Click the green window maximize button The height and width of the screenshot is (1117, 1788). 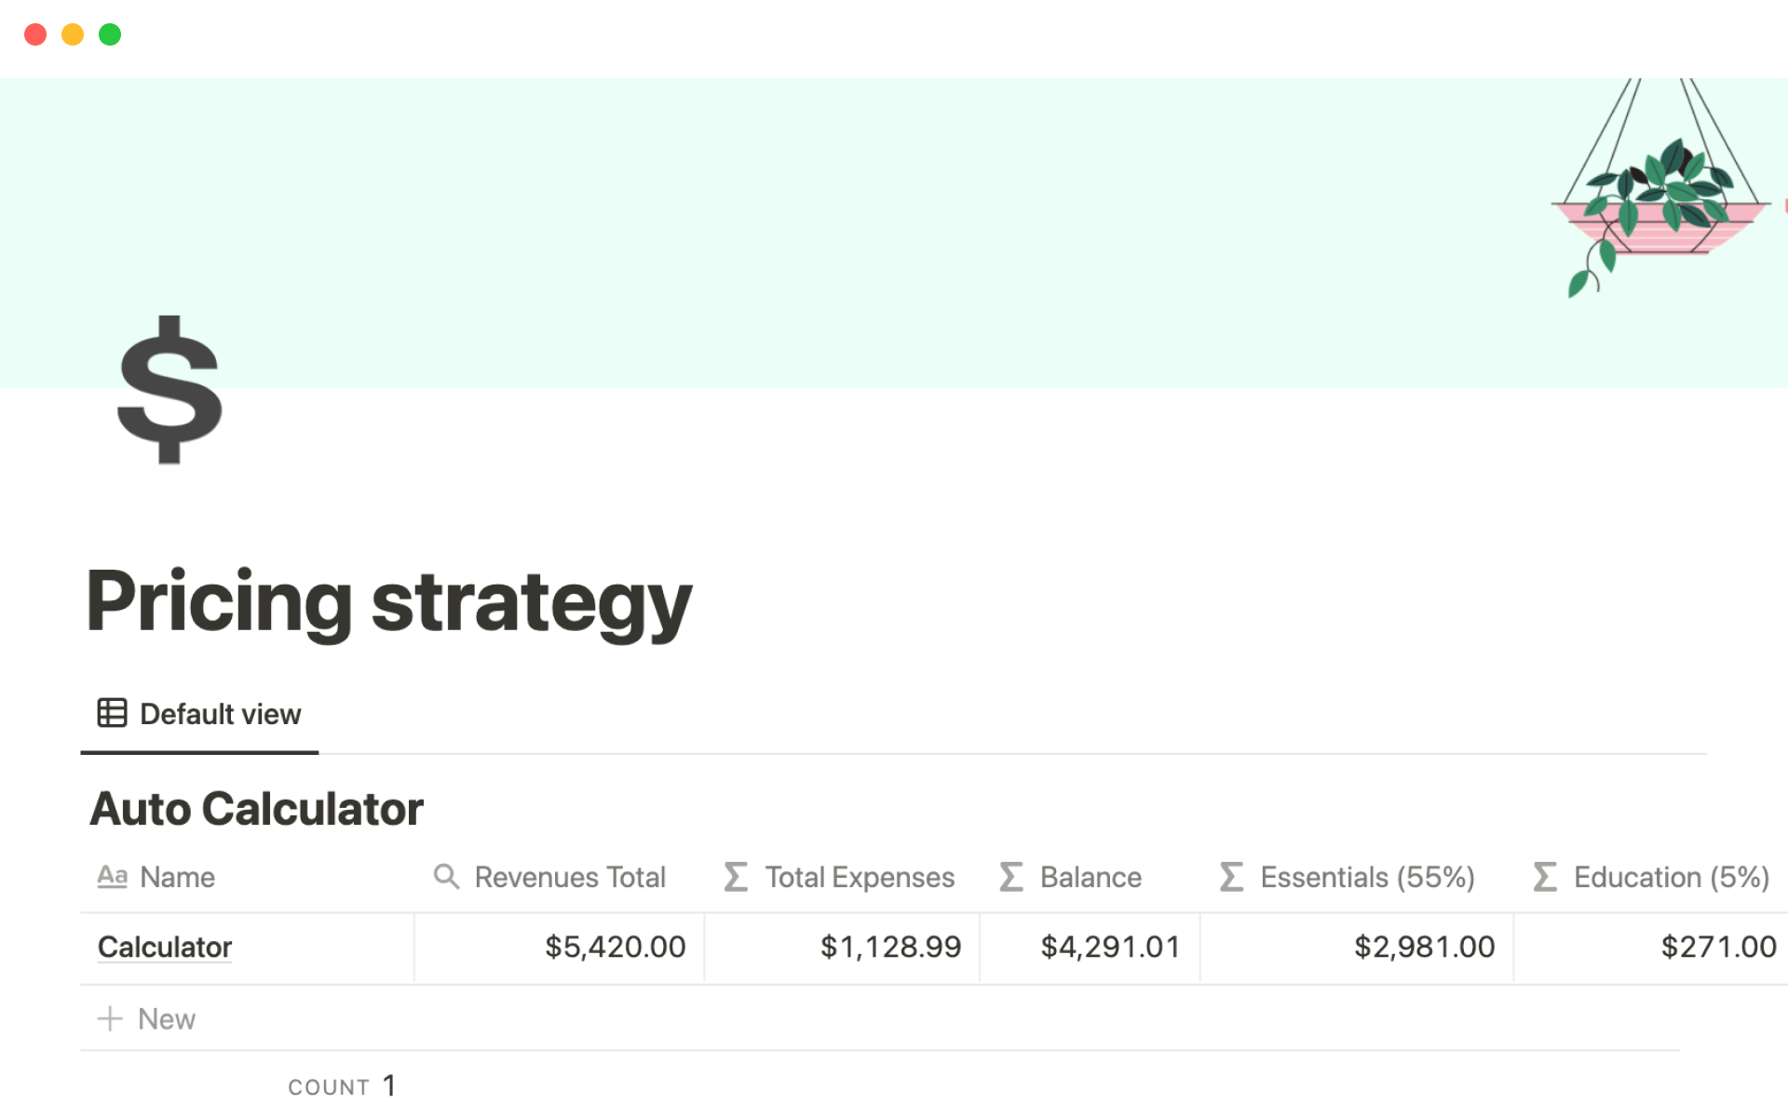(110, 34)
